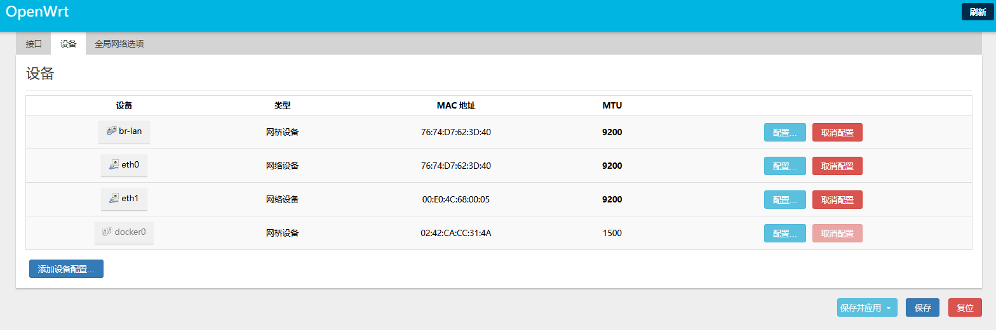The image size is (996, 330).
Task: Click the br-lan bridge device icon
Action: click(111, 132)
